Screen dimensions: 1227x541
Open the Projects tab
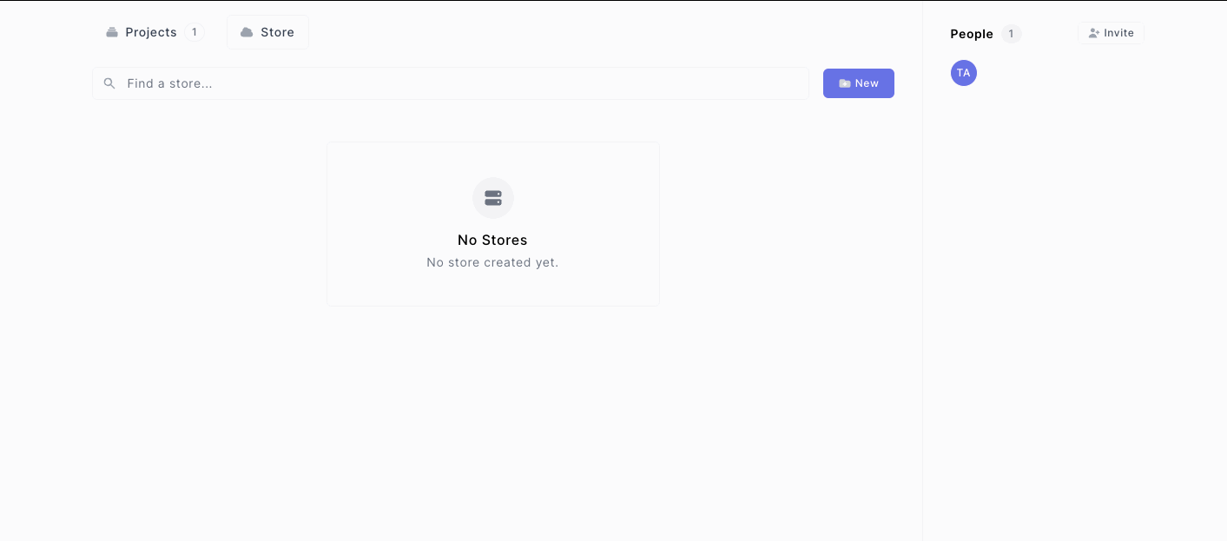[155, 32]
